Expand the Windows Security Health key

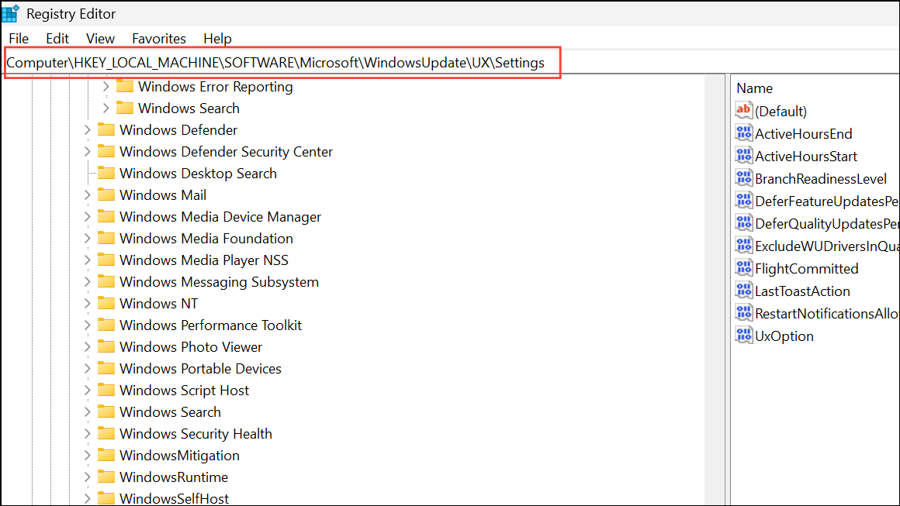click(x=87, y=434)
